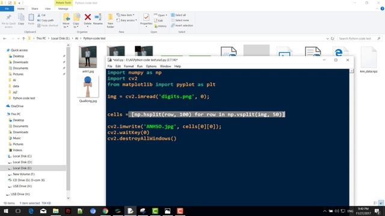Viewport: 385px width, 216px height.
Task: Open the Run menu in IDLE
Action: click(x=140, y=67)
